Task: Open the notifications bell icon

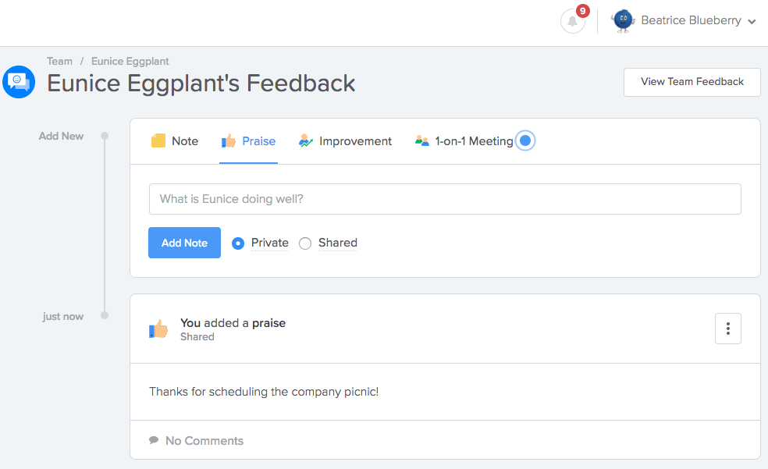Action: click(x=572, y=22)
